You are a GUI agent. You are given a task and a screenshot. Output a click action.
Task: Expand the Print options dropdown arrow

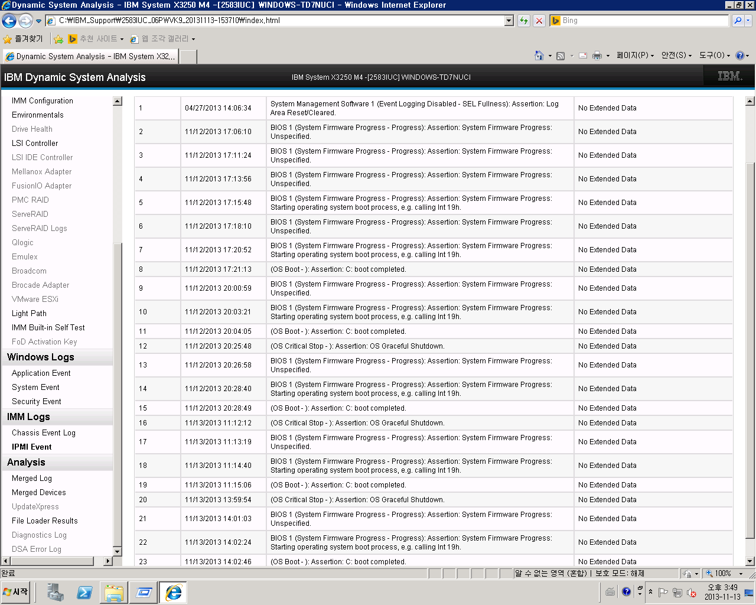608,56
